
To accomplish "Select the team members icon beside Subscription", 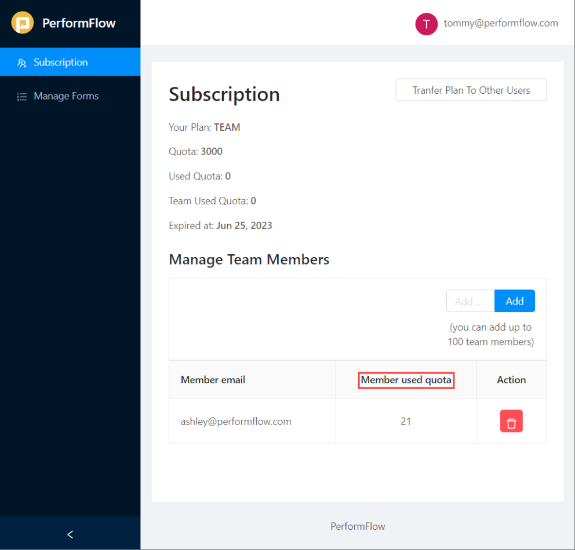I will 22,61.
